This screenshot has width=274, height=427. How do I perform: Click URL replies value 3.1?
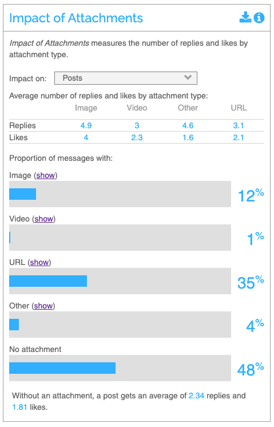click(239, 125)
